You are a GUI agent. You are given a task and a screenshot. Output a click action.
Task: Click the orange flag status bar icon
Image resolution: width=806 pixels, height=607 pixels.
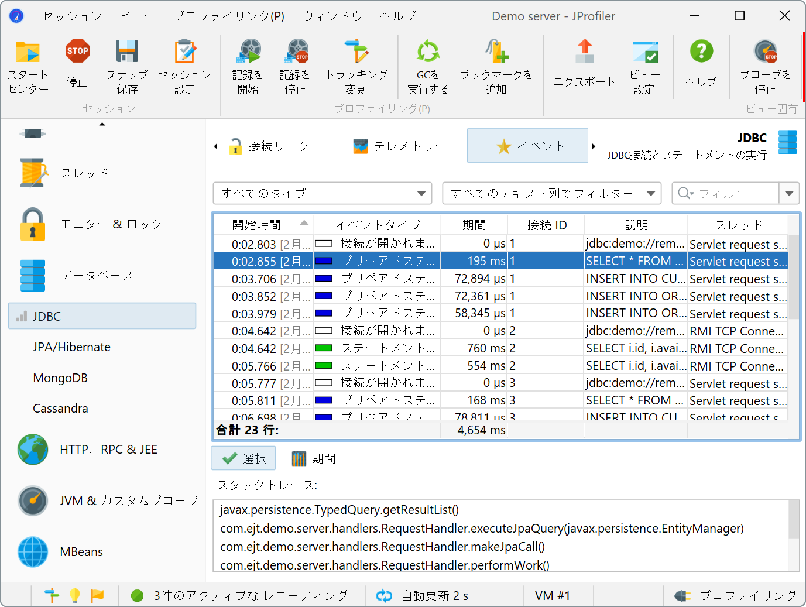click(97, 596)
